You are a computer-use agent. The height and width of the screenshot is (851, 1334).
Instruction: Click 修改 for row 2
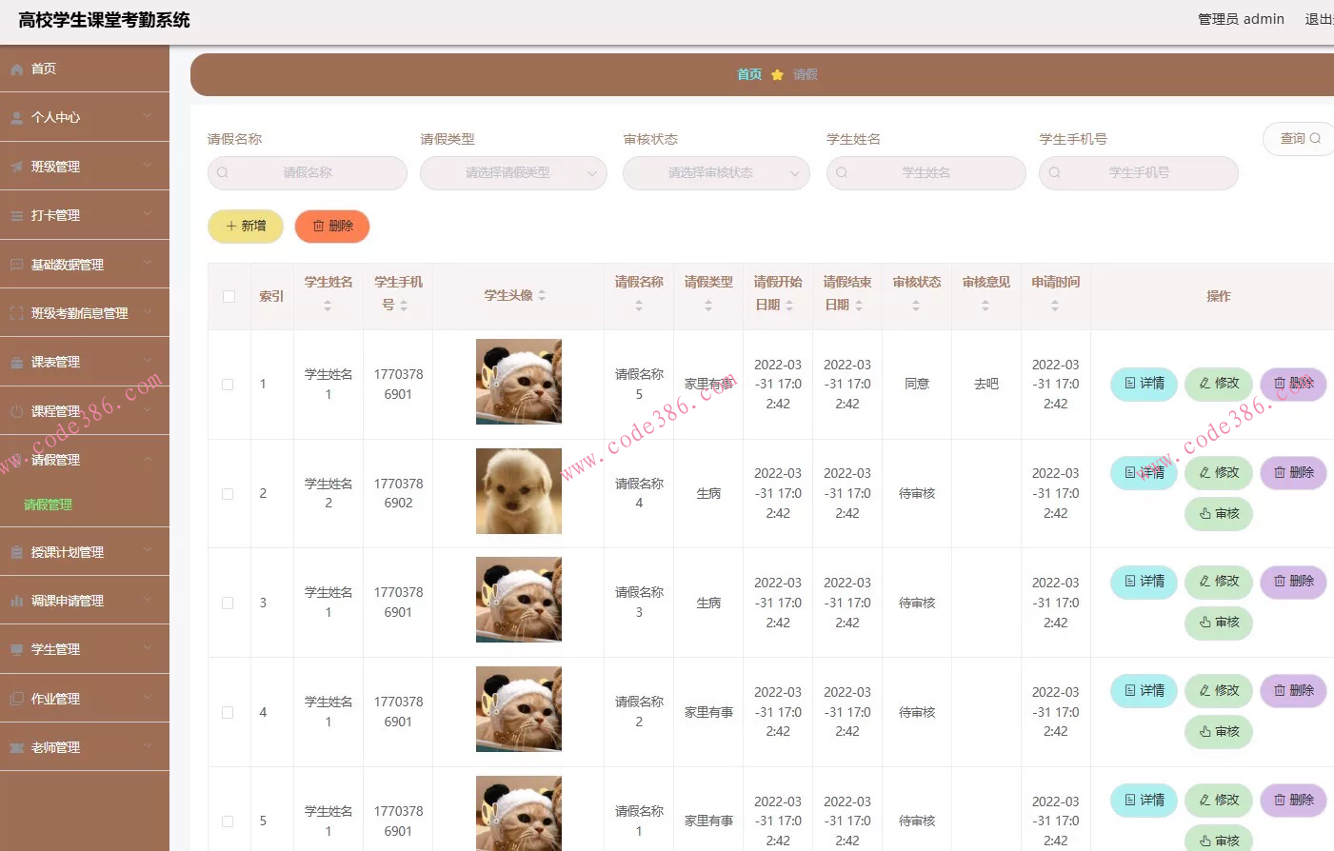point(1219,473)
